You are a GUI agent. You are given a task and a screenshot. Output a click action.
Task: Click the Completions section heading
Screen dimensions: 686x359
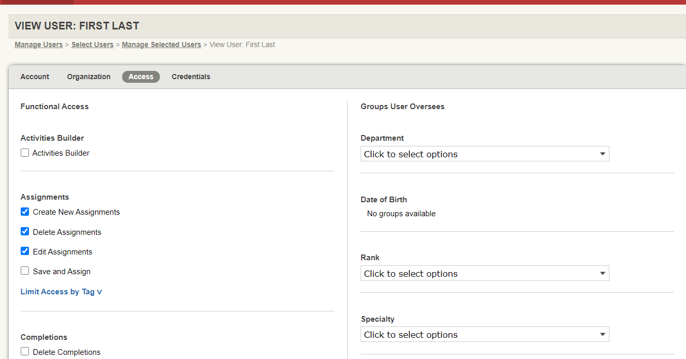coord(44,337)
